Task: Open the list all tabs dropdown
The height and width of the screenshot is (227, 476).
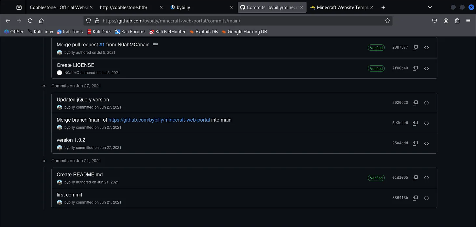Action: click(x=430, y=7)
